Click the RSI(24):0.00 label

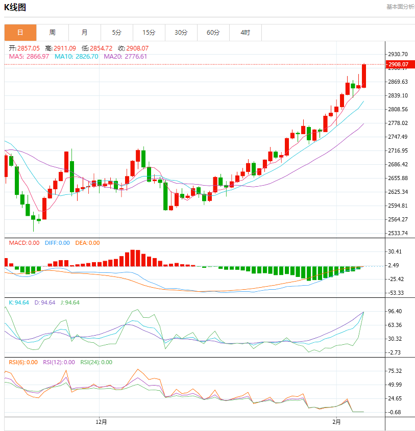[96, 362]
